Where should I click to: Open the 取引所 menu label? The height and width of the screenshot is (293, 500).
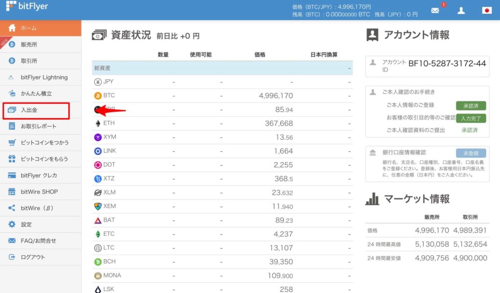29,61
